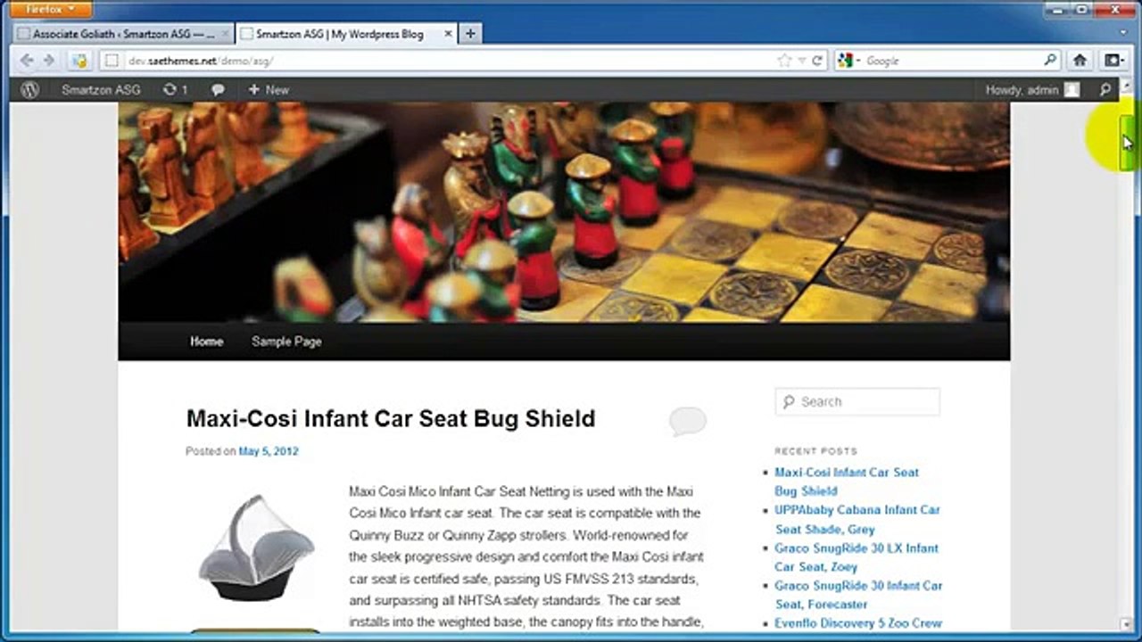The height and width of the screenshot is (642, 1142).
Task: Go forward with the browser forward arrow
Action: pos(50,61)
